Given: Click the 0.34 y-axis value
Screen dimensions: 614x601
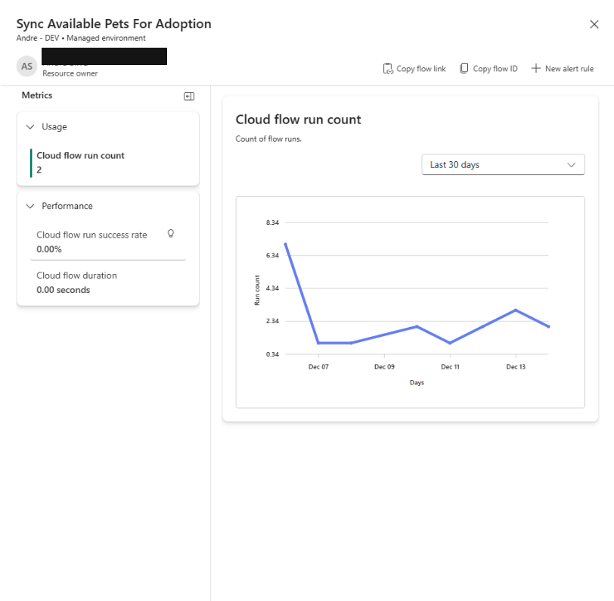Looking at the screenshot, I should click(x=272, y=354).
